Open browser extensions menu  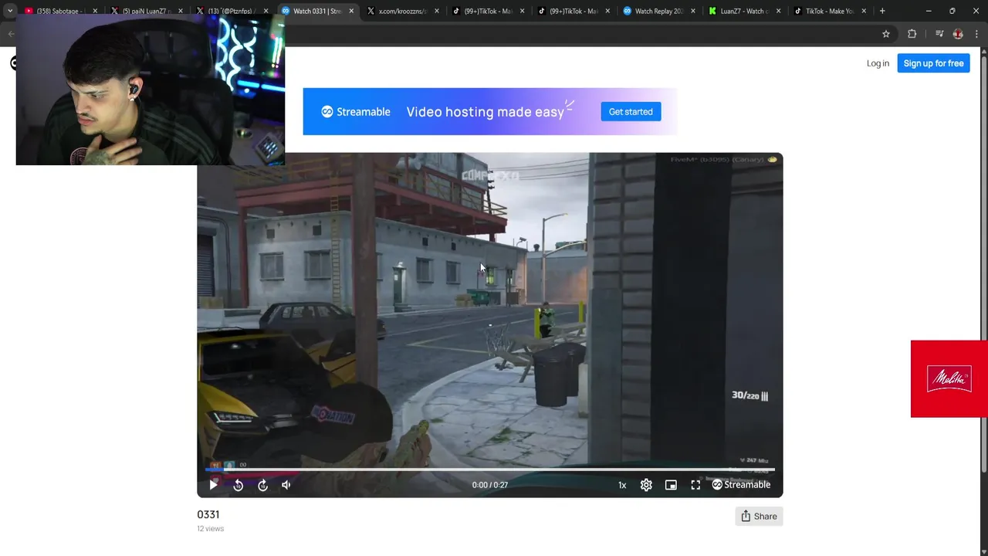click(912, 34)
